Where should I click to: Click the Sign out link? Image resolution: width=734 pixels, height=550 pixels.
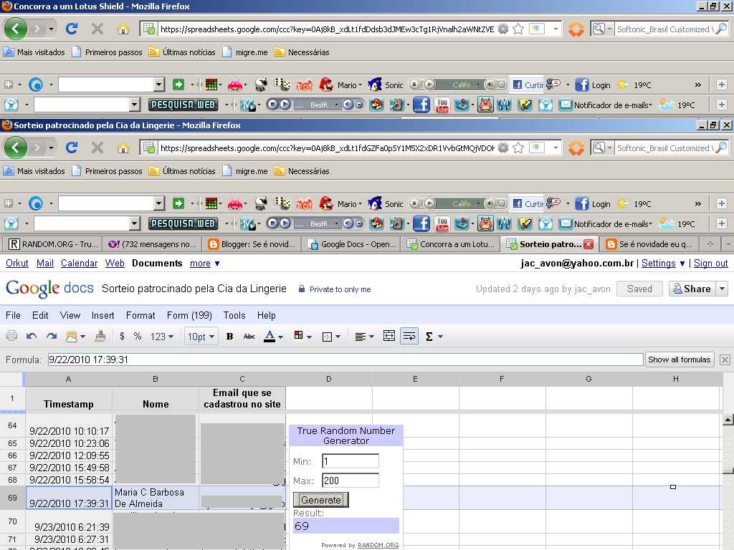point(710,264)
